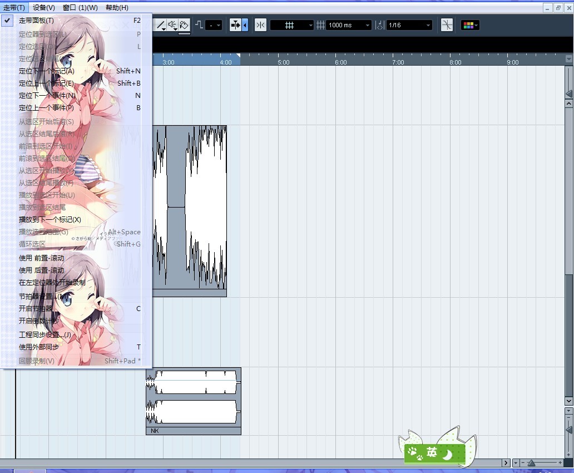Click the blue arrow next to Auto-Scroll
The height and width of the screenshot is (473, 574).
[x=245, y=25]
